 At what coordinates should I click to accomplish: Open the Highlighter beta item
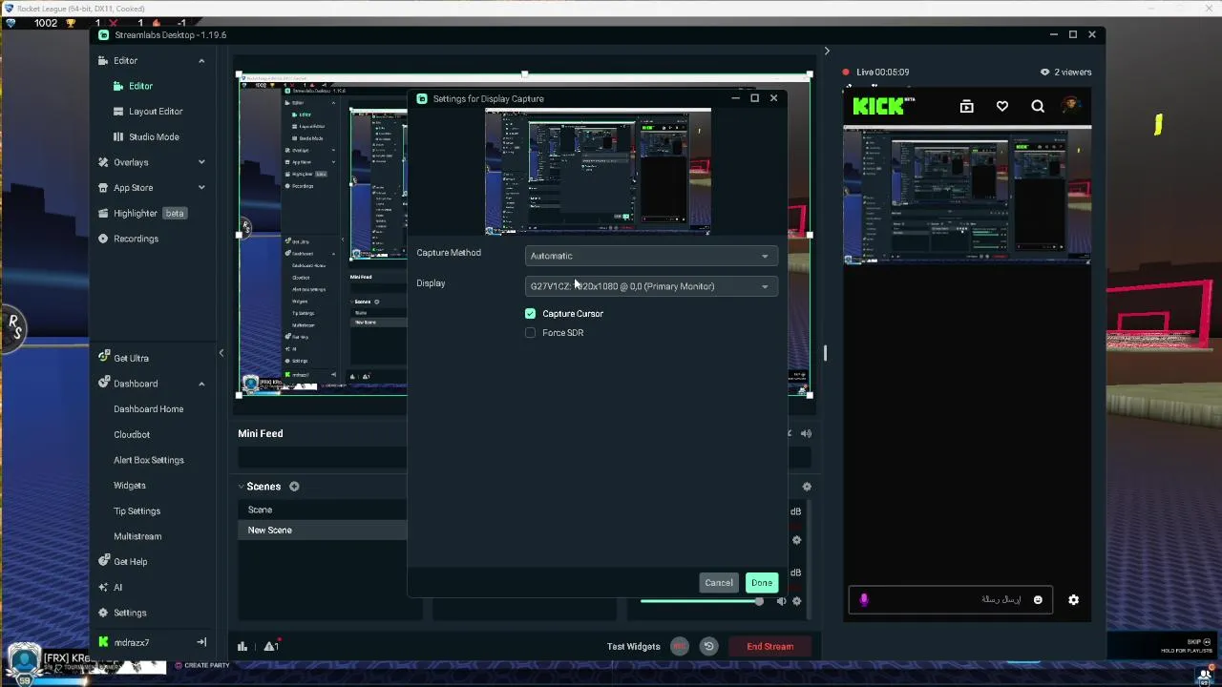coord(143,213)
